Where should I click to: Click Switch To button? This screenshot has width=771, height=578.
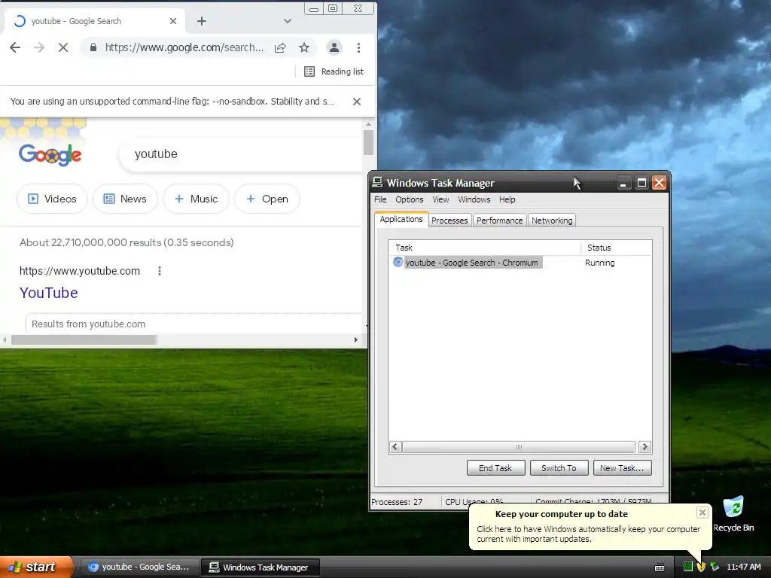(559, 468)
